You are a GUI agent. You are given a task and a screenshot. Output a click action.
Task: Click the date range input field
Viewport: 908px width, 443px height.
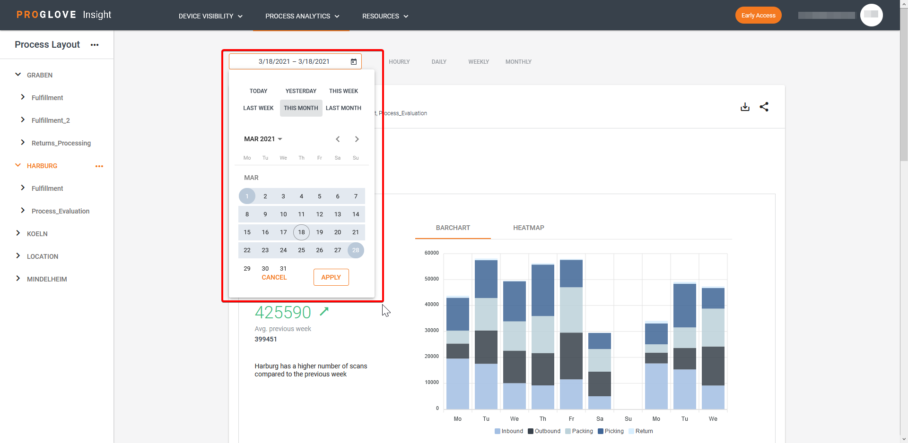[295, 61]
